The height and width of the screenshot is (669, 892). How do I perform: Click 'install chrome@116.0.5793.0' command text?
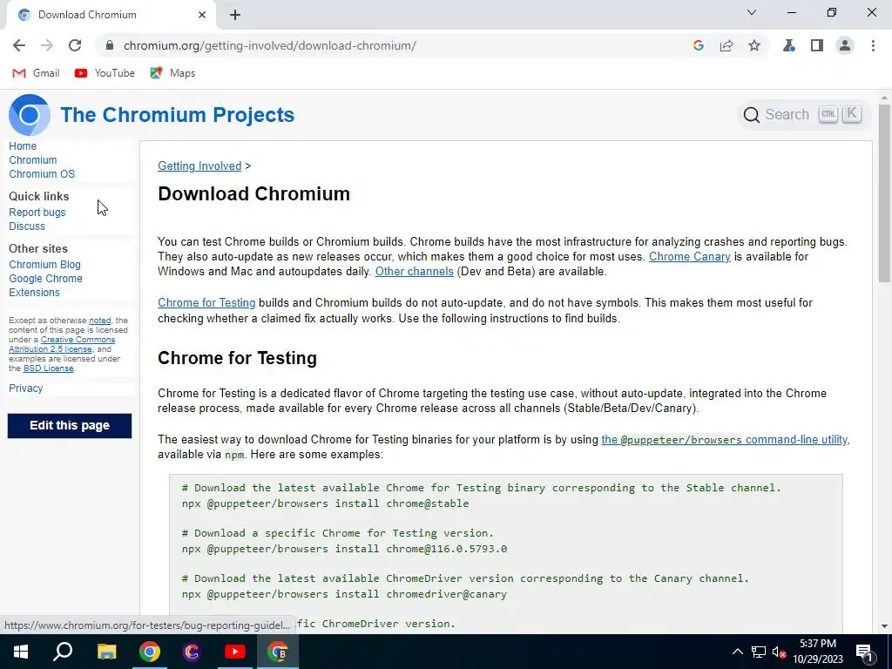point(421,549)
